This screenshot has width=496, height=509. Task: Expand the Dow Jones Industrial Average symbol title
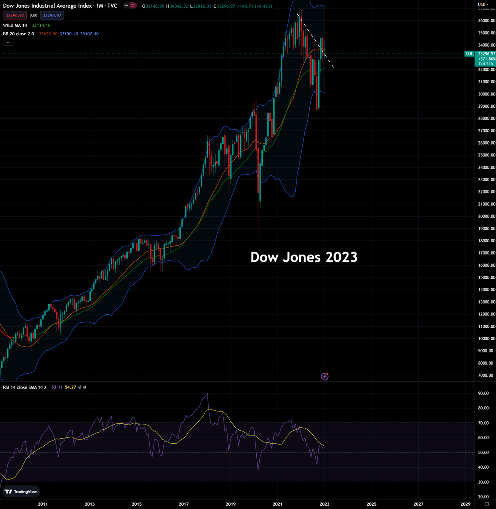(x=47, y=6)
